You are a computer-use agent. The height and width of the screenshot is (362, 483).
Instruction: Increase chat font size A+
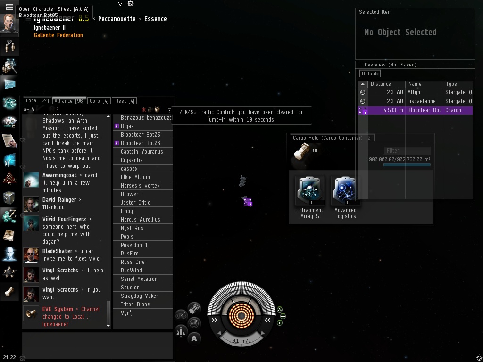coord(34,109)
